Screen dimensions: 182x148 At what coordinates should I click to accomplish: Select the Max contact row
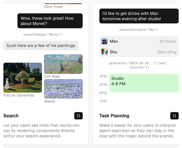tap(139, 41)
